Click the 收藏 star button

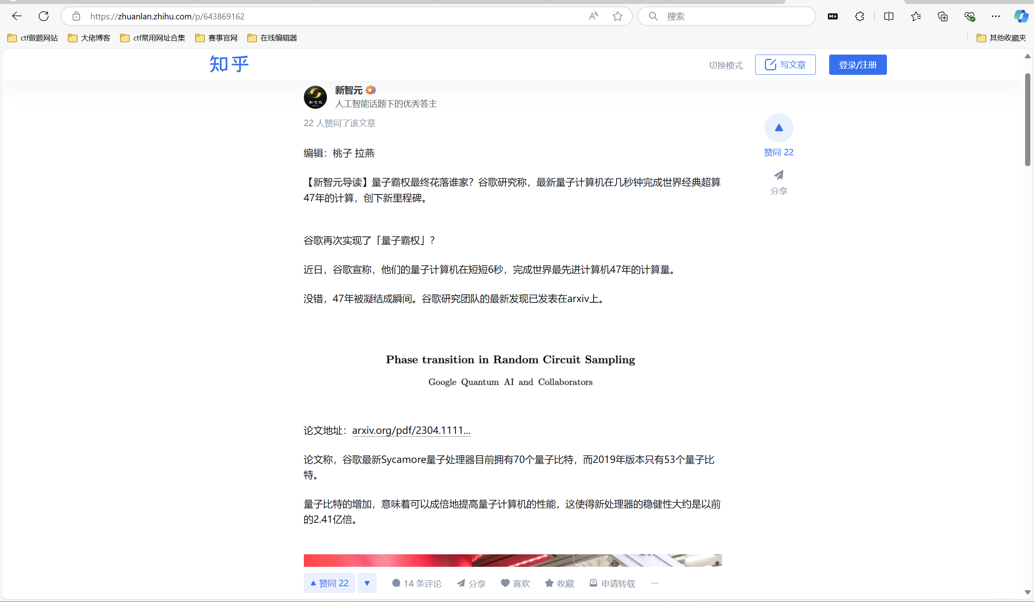coord(559,583)
